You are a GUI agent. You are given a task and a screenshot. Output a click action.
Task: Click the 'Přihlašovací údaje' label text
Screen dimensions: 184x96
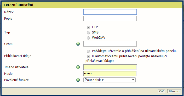(18, 56)
